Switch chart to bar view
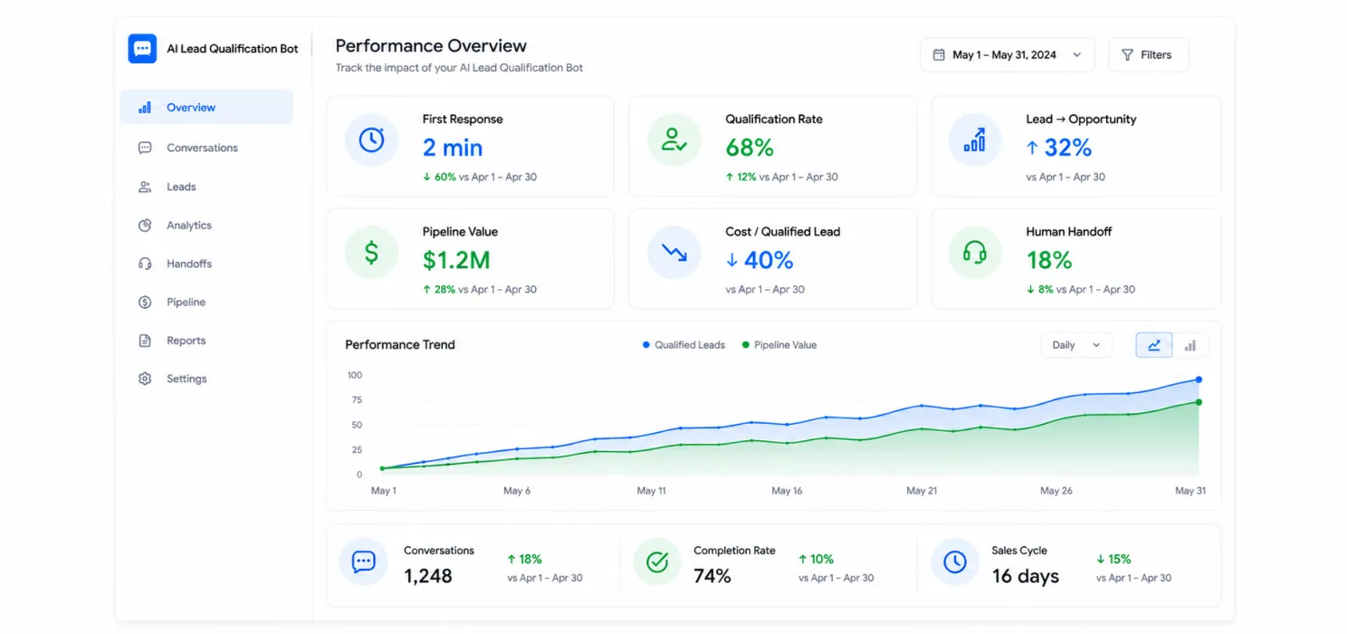 coord(1190,345)
